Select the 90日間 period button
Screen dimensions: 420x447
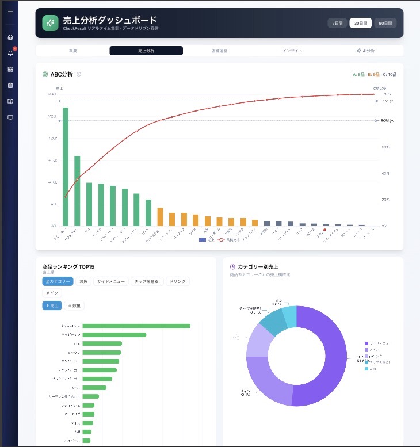pos(385,23)
